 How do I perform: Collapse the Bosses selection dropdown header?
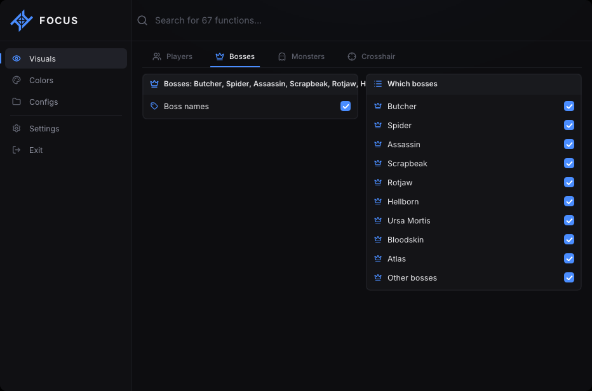250,84
